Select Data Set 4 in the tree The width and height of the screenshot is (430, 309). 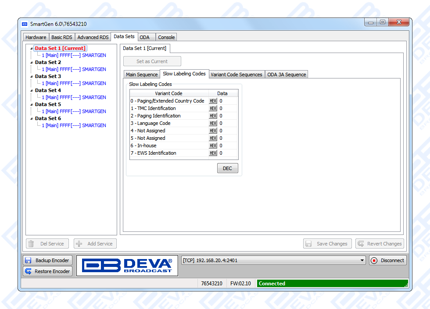coord(48,90)
